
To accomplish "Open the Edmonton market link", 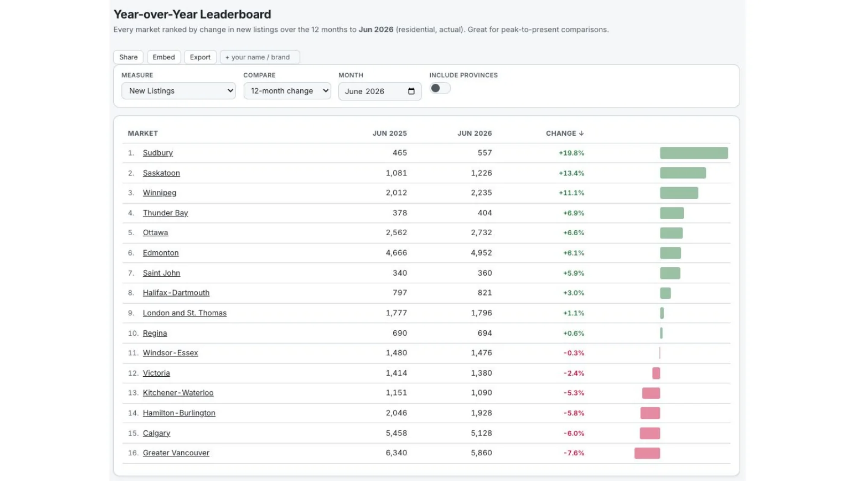I will point(161,253).
